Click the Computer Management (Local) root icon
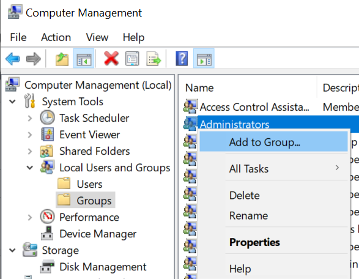359x279 pixels. tap(12, 84)
